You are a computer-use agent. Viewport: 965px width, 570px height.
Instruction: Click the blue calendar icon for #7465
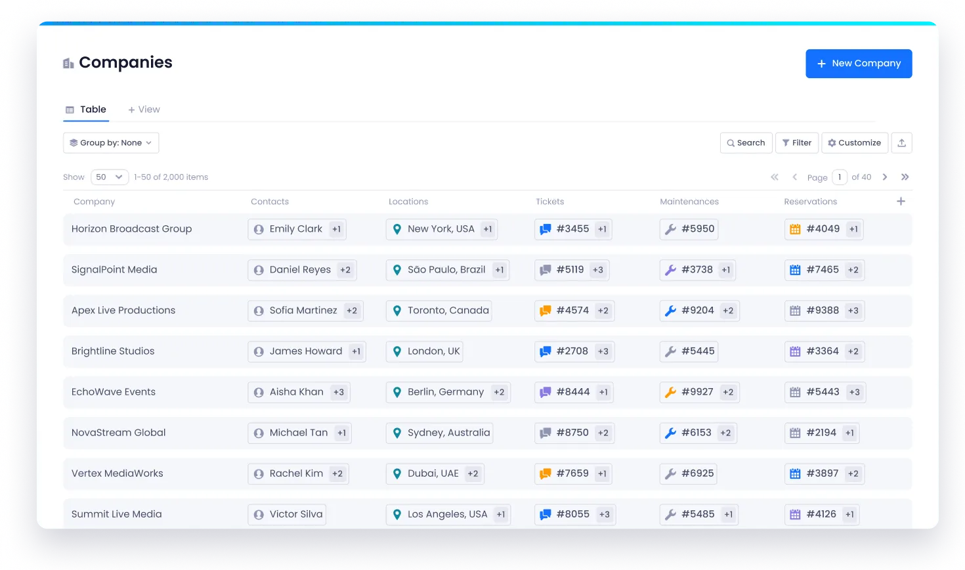tap(795, 270)
